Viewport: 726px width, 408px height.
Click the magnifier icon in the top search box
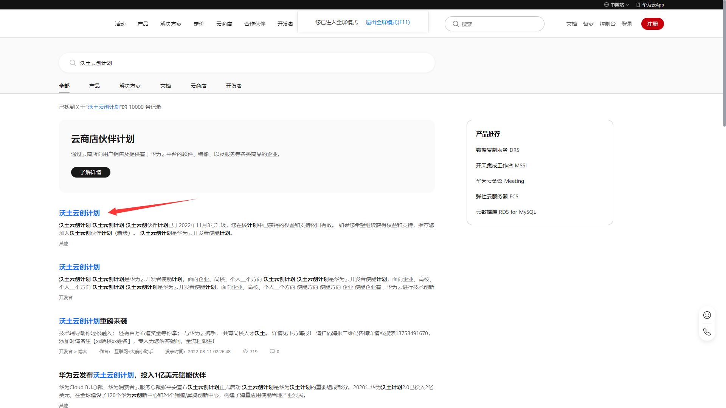(456, 24)
